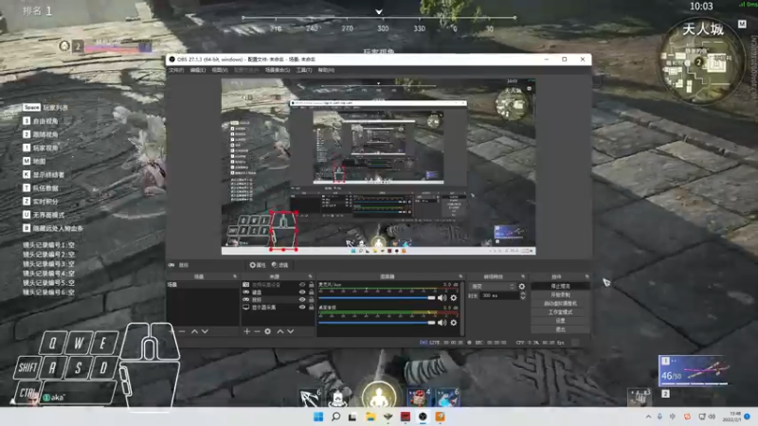Click 开始录制 button

pos(560,295)
